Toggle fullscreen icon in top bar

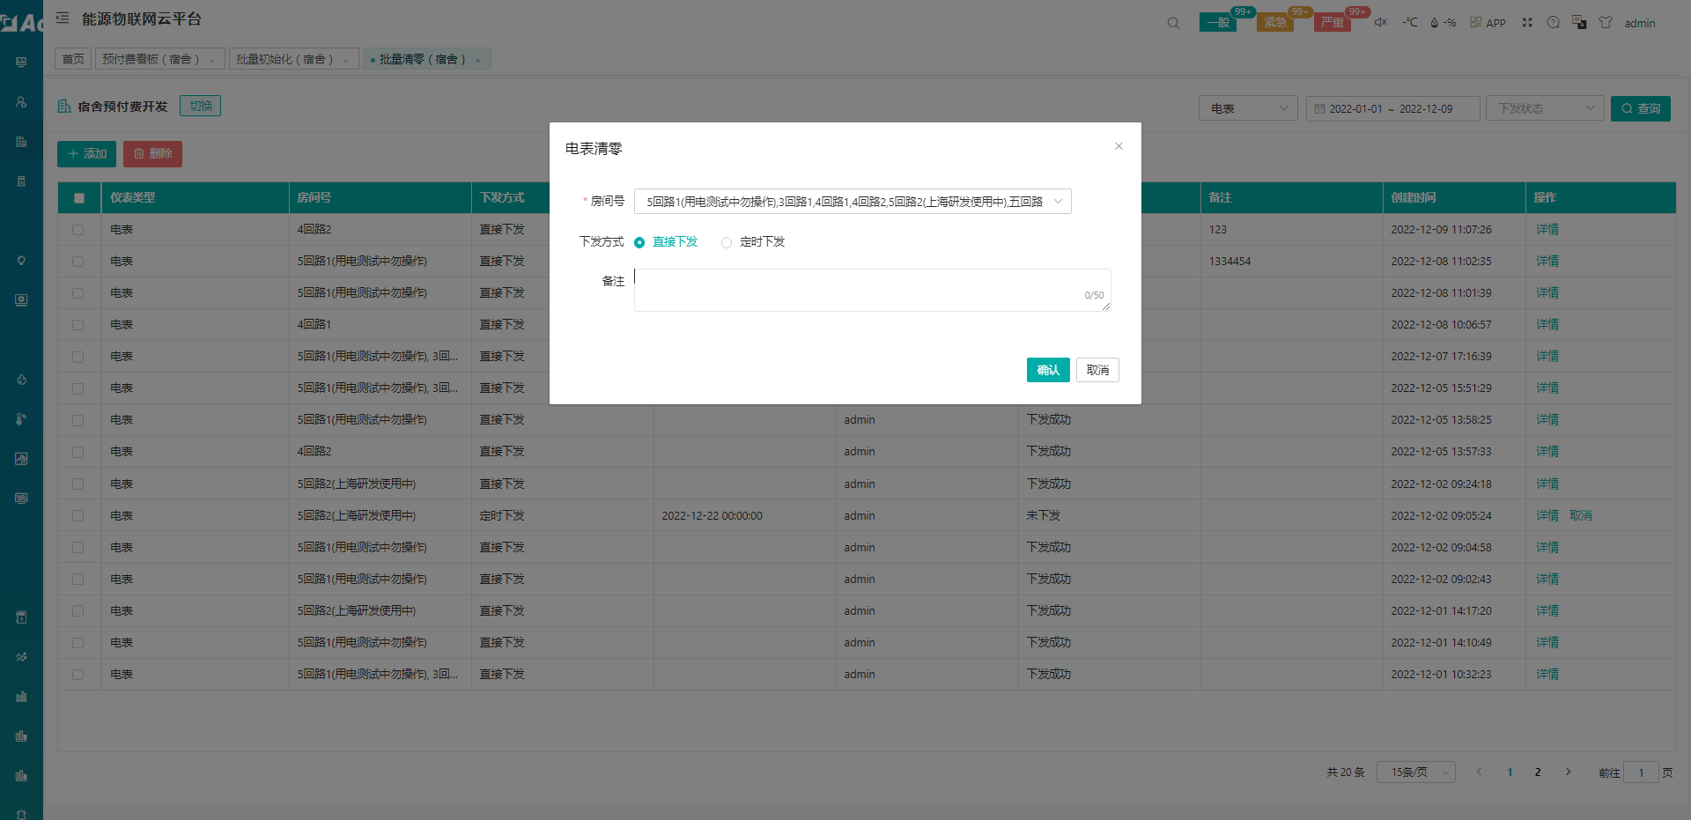click(x=1527, y=22)
